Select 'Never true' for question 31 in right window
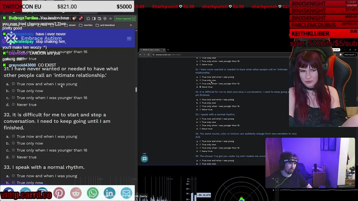This screenshot has height=201, width=358. pyautogui.click(x=200, y=87)
